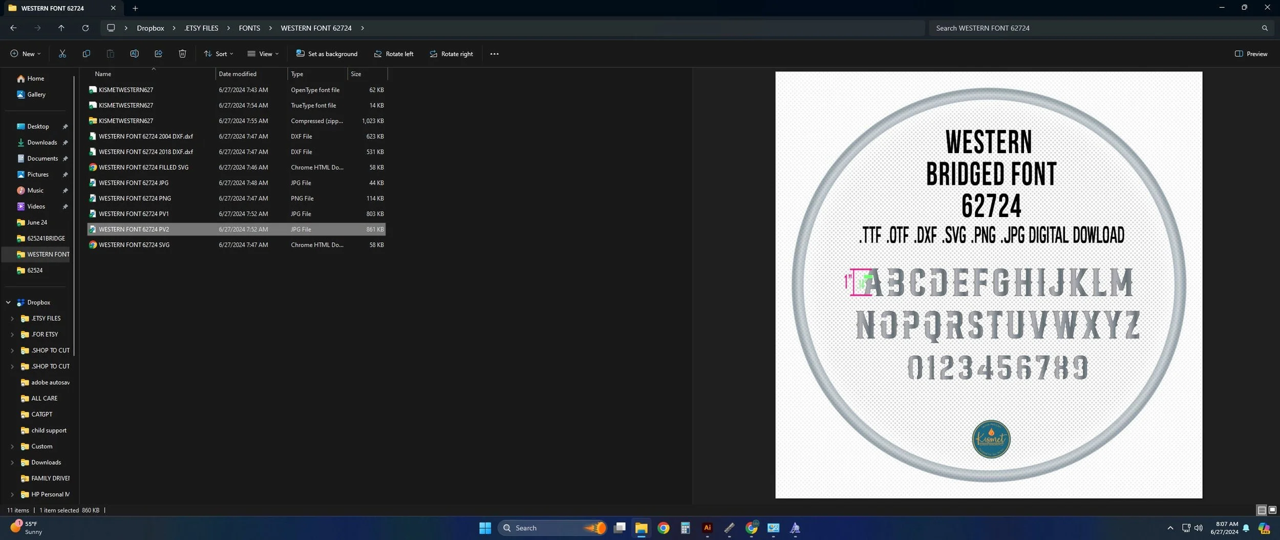Open the notifications bell
The width and height of the screenshot is (1280, 540).
pyautogui.click(x=1246, y=528)
